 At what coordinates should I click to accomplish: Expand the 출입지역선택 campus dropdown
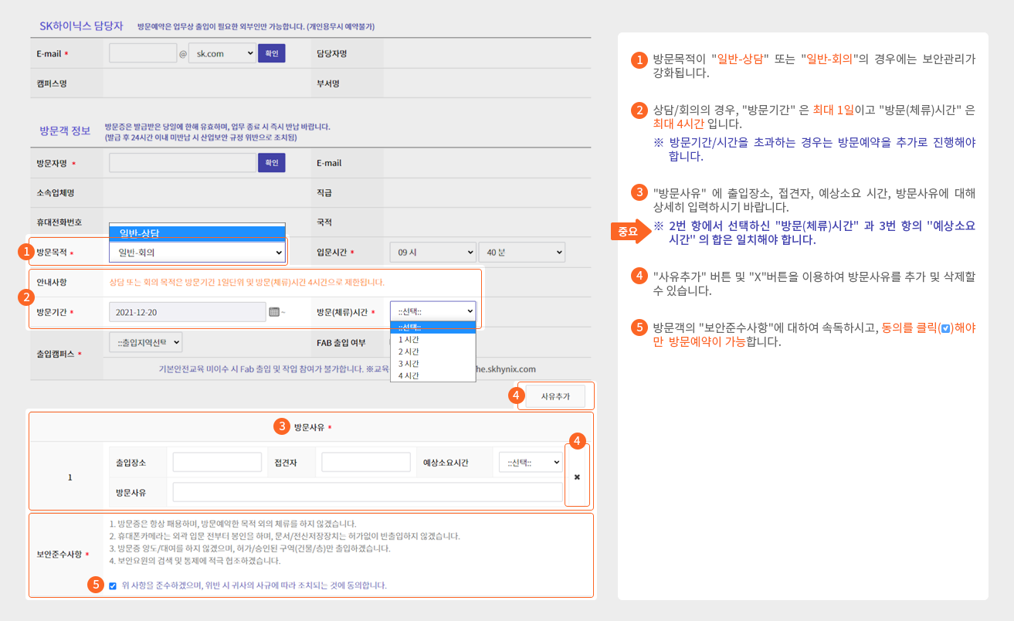click(x=146, y=342)
